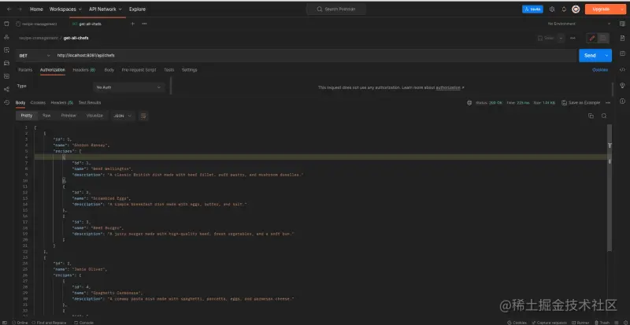The width and height of the screenshot is (630, 325).
Task: Follow the authorization learn more link
Action: [x=448, y=87]
